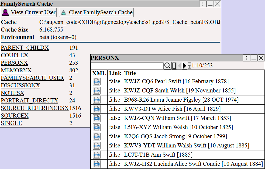Select title B968-R26 Laura Jeanne Pigsley
This screenshot has width=265, height=169.
181,100
